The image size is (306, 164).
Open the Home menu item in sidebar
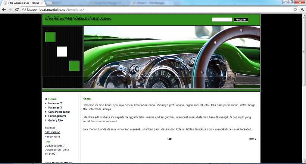click(x=52, y=99)
